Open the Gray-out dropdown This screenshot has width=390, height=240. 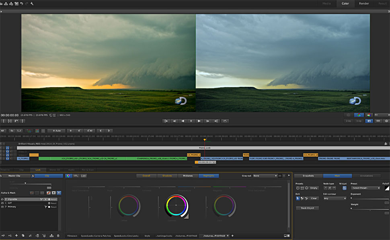(265, 176)
